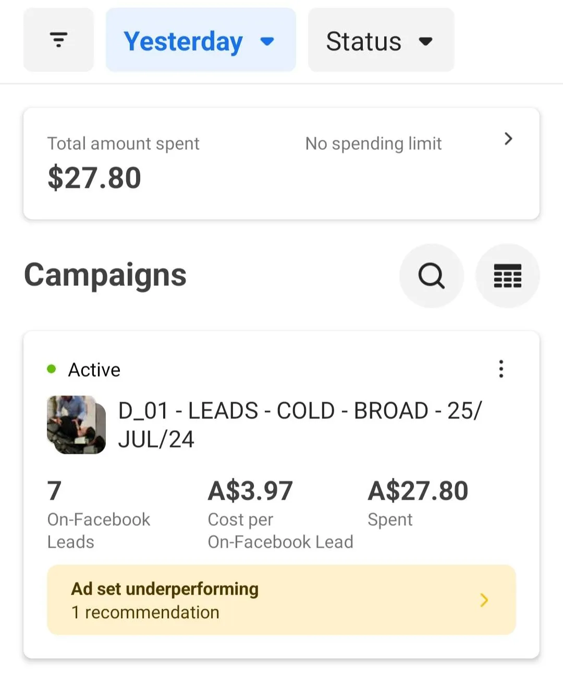This screenshot has width=563, height=674.
Task: Open the table columns view icon
Action: coord(507,275)
